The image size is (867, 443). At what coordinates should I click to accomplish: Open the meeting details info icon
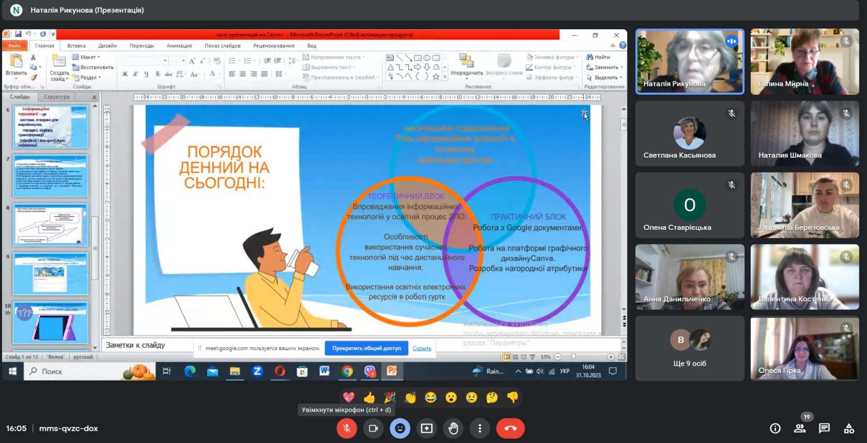[775, 429]
